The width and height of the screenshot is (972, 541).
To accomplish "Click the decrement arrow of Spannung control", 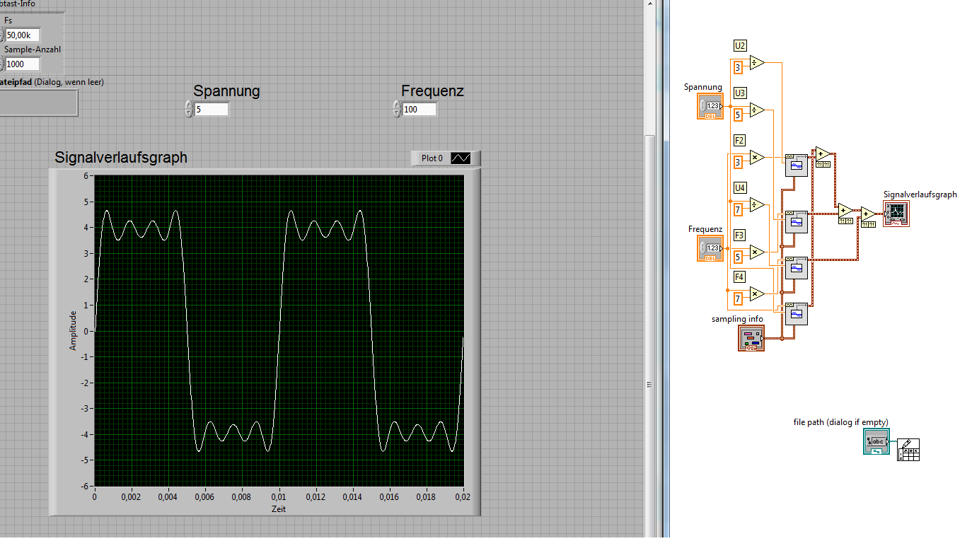I will pos(188,113).
